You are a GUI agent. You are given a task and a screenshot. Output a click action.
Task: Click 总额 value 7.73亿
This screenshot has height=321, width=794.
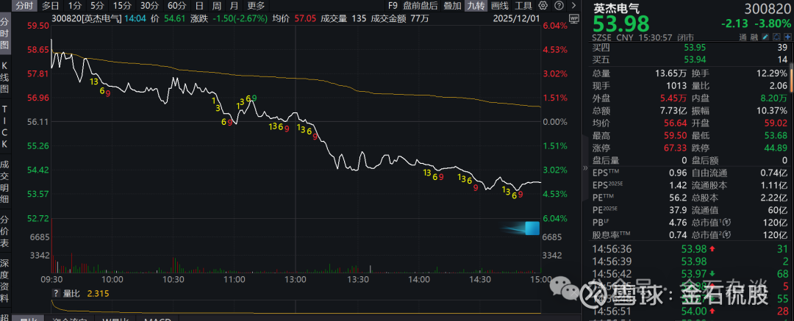click(x=674, y=111)
